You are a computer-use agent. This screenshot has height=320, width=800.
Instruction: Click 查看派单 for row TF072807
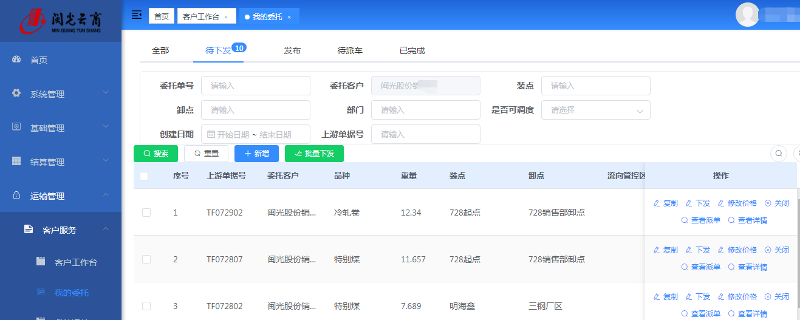click(x=700, y=267)
